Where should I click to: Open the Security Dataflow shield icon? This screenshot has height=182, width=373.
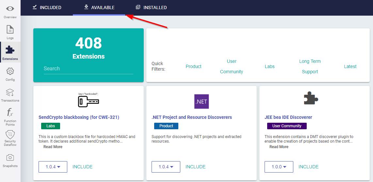click(x=10, y=134)
